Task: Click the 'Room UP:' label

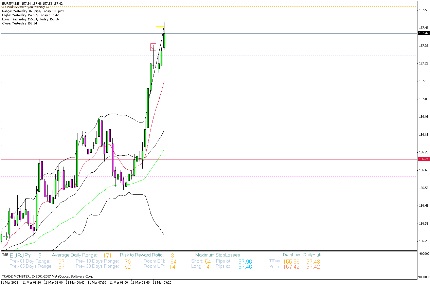Action: pos(154,266)
